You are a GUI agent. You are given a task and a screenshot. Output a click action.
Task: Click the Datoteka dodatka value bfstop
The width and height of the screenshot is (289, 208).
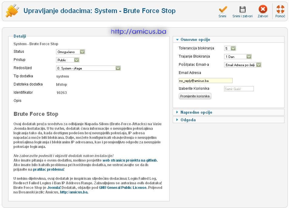(61, 85)
